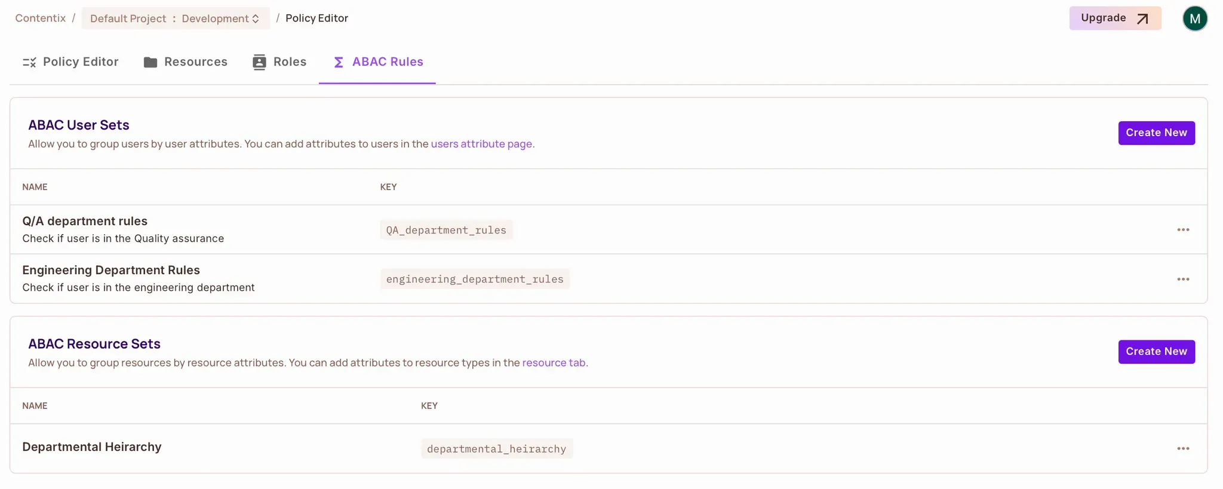Go to Contentix breadcrumb home
The height and width of the screenshot is (489, 1223).
(41, 19)
